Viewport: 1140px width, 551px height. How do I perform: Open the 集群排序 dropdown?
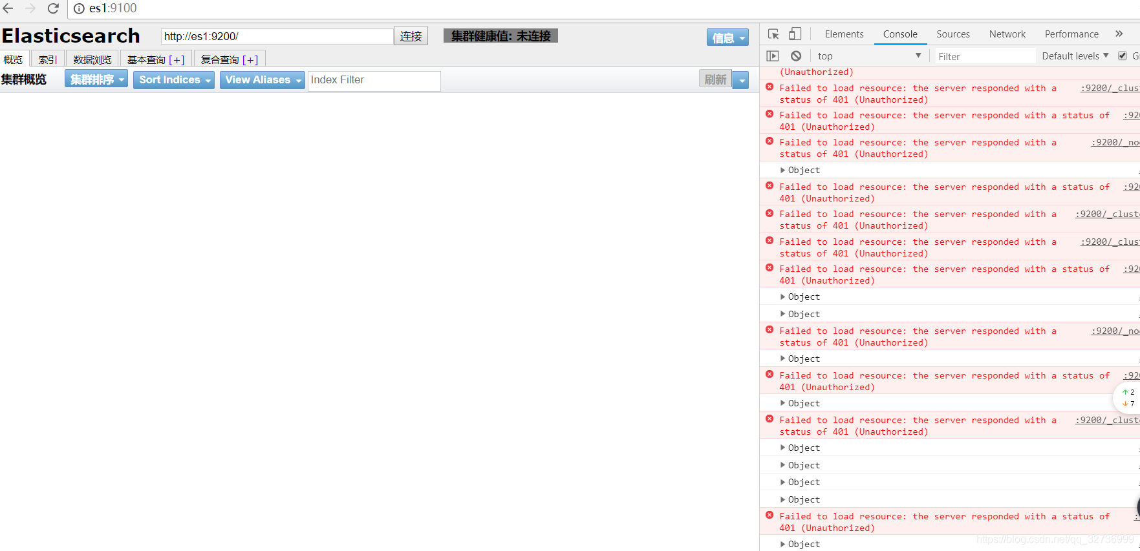[x=96, y=79]
